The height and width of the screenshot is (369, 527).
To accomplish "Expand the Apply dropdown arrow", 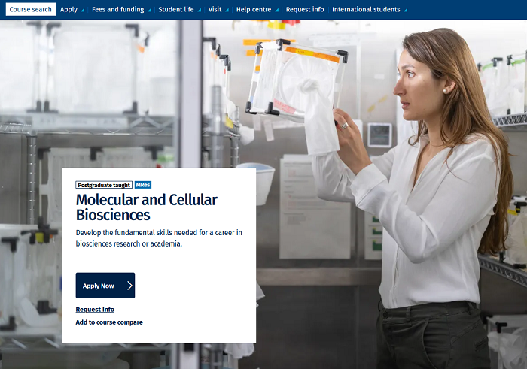I will click(x=83, y=10).
